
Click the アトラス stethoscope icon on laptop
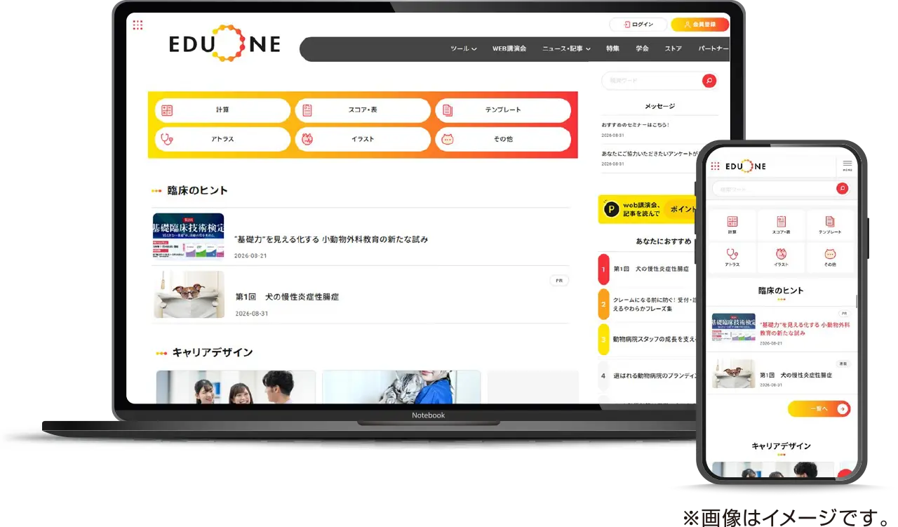[167, 139]
